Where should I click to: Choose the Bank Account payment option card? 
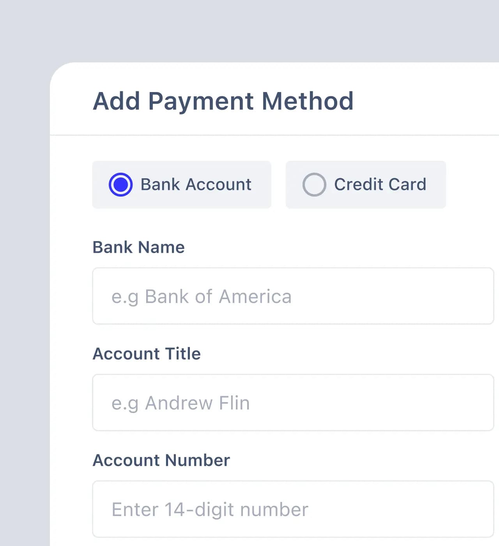coord(182,184)
